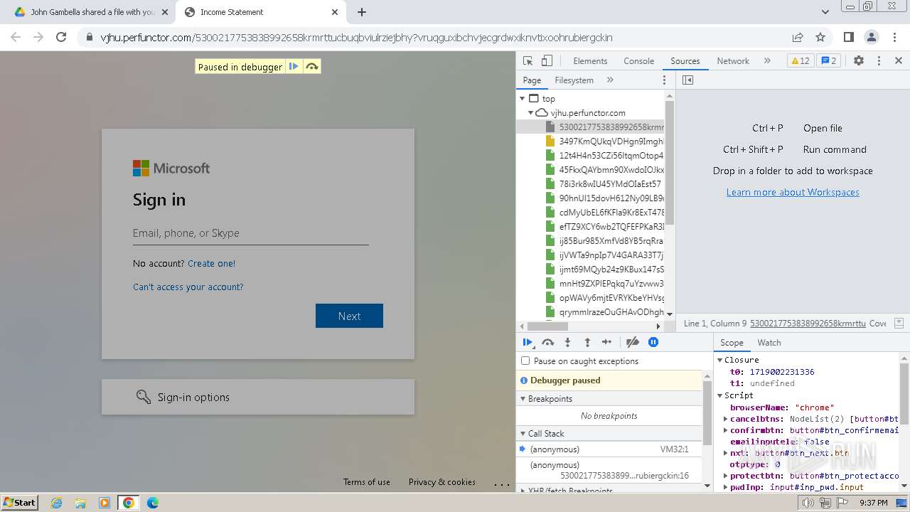910x512 pixels.
Task: Select the Sources tab
Action: click(x=685, y=61)
